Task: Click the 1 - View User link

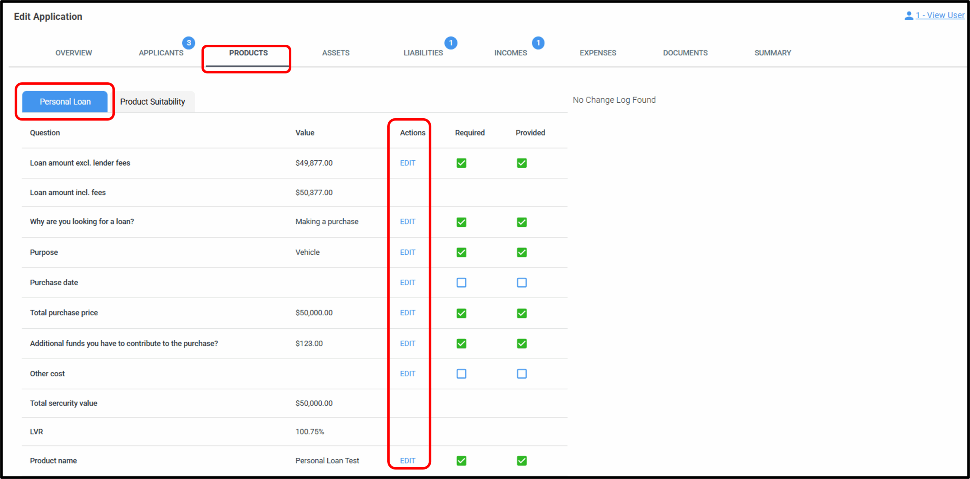Action: click(940, 16)
